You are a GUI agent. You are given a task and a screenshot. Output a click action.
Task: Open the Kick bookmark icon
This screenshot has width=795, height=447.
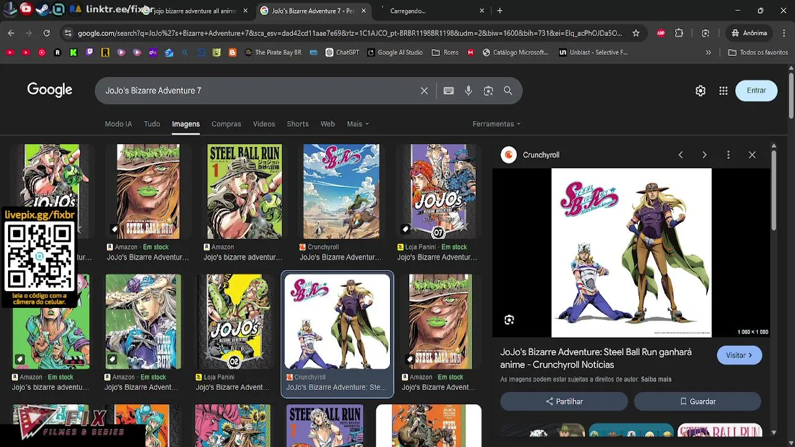point(73,53)
